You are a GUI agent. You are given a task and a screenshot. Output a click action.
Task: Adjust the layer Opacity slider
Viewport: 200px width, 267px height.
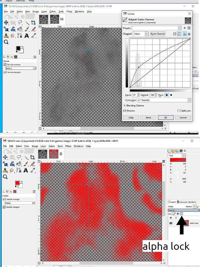[x=184, y=210]
